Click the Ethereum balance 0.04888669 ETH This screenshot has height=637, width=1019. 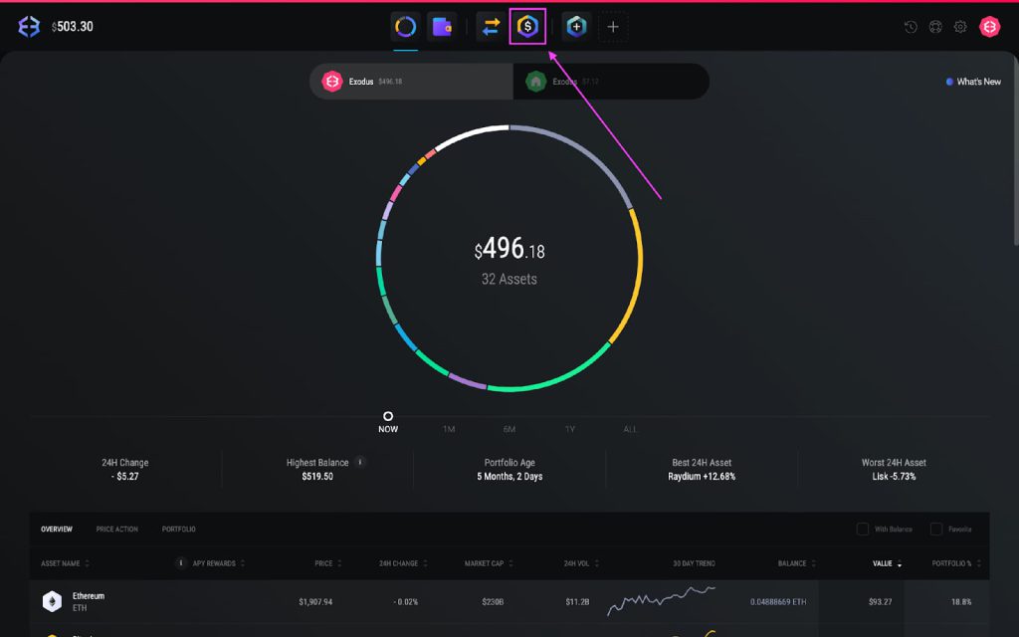[778, 602]
